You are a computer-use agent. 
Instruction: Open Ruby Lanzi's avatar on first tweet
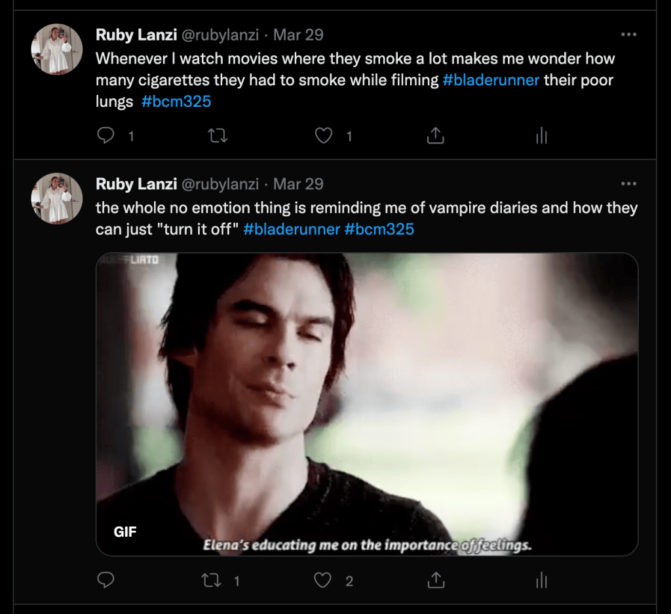pyautogui.click(x=56, y=49)
